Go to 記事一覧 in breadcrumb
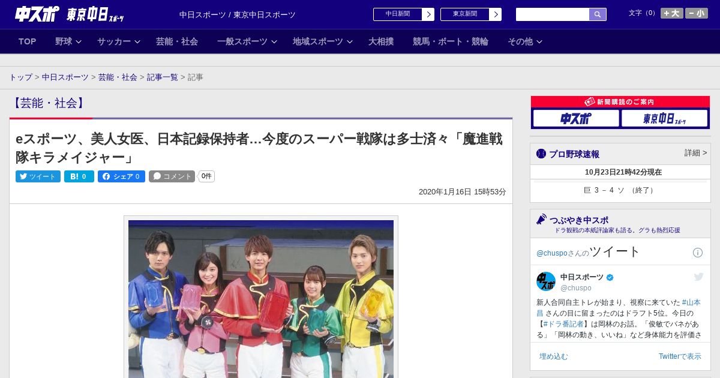The height and width of the screenshot is (378, 720). click(x=163, y=77)
